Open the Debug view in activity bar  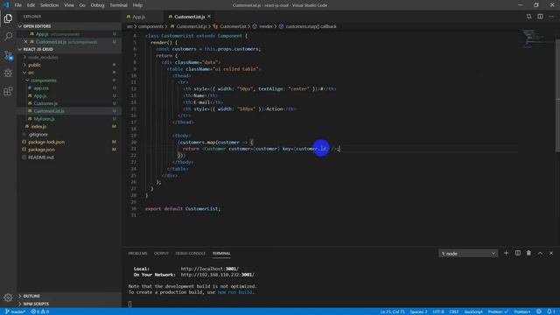coord(8,73)
